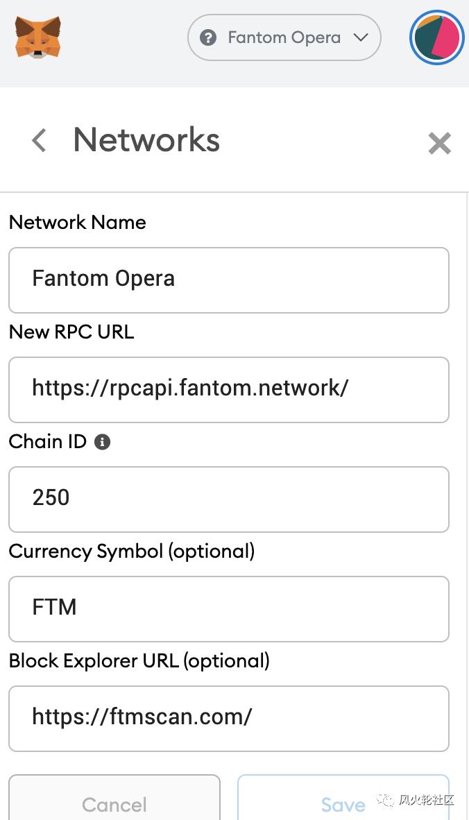Click the Block Explorer URL field

[229, 717]
